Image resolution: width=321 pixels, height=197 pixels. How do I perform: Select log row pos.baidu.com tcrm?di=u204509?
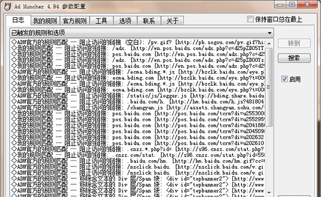pos(137,131)
